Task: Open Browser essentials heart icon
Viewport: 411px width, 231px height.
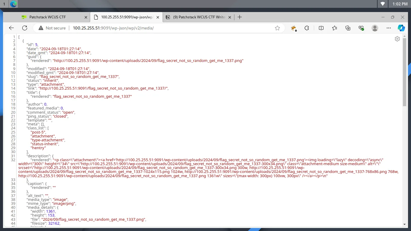Action: (361, 28)
